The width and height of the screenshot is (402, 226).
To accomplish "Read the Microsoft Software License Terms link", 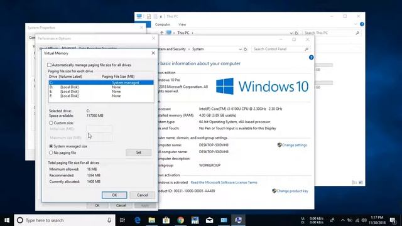I will pos(224,183).
